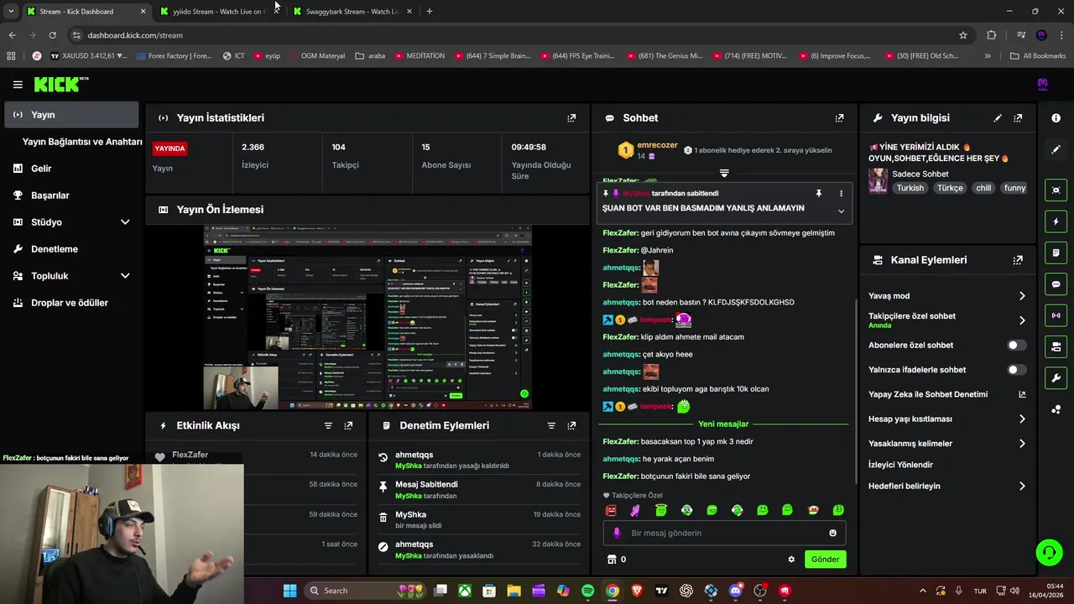This screenshot has width=1074, height=604.
Task: Open the profile avatar in the header
Action: click(x=1042, y=84)
